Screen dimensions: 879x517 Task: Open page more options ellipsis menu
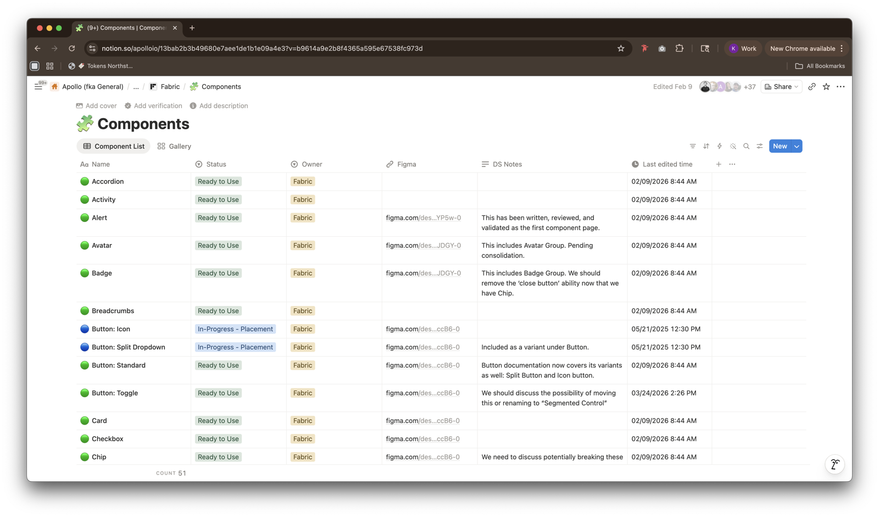click(x=841, y=87)
